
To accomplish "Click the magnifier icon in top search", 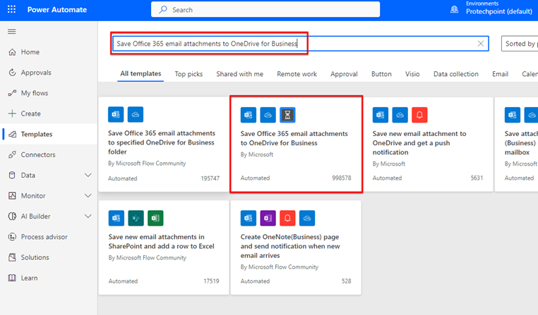I will tap(163, 10).
